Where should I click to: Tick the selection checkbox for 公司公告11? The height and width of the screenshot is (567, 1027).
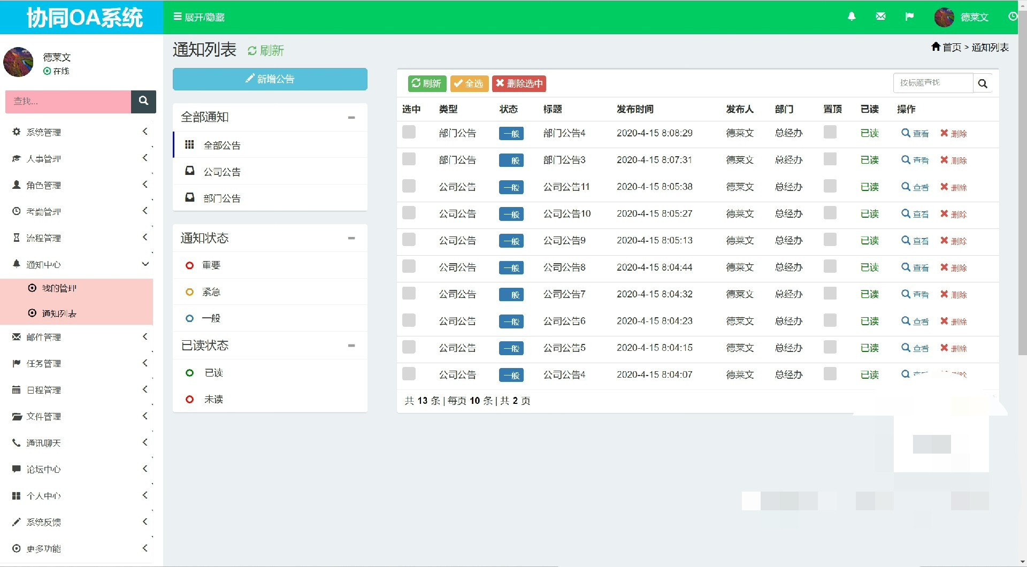[409, 186]
